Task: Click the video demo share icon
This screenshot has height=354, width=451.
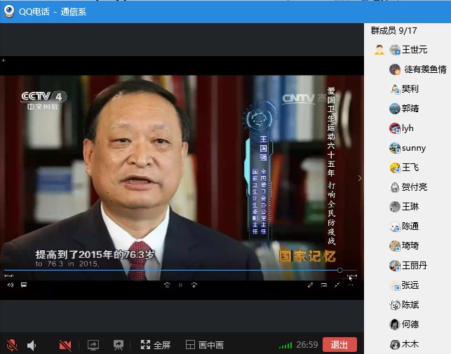Action: (119, 345)
